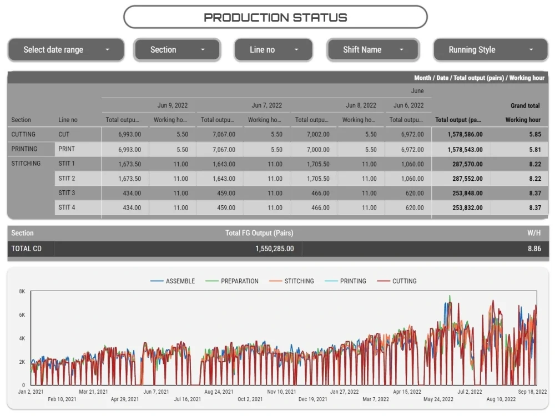Click the TOTAL CD row label

tap(26, 248)
